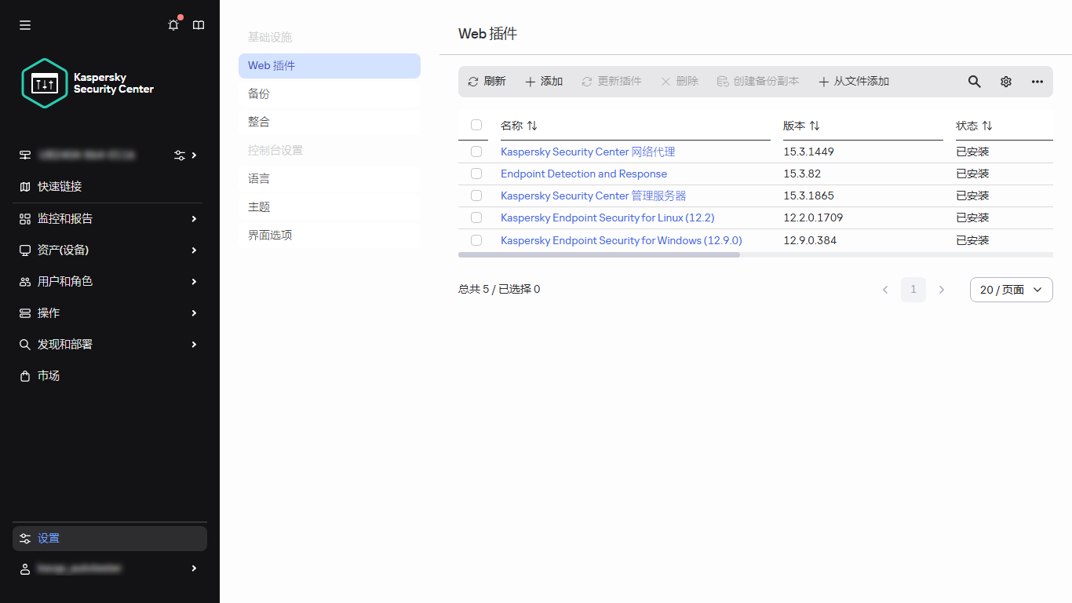The image size is (1072, 603).
Task: Click the 从文件添加 button
Action: tap(853, 81)
